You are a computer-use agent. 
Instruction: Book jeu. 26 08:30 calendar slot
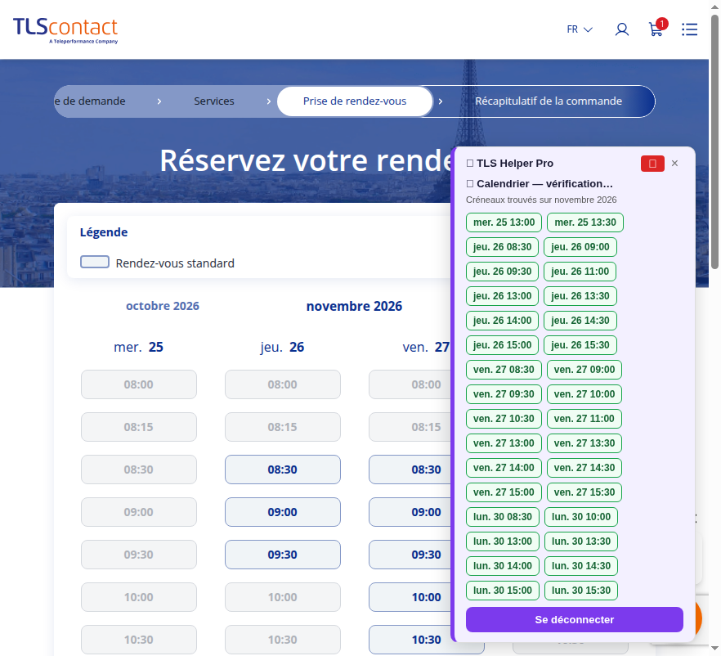282,470
